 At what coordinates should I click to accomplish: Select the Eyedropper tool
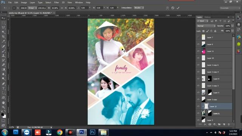[3, 42]
